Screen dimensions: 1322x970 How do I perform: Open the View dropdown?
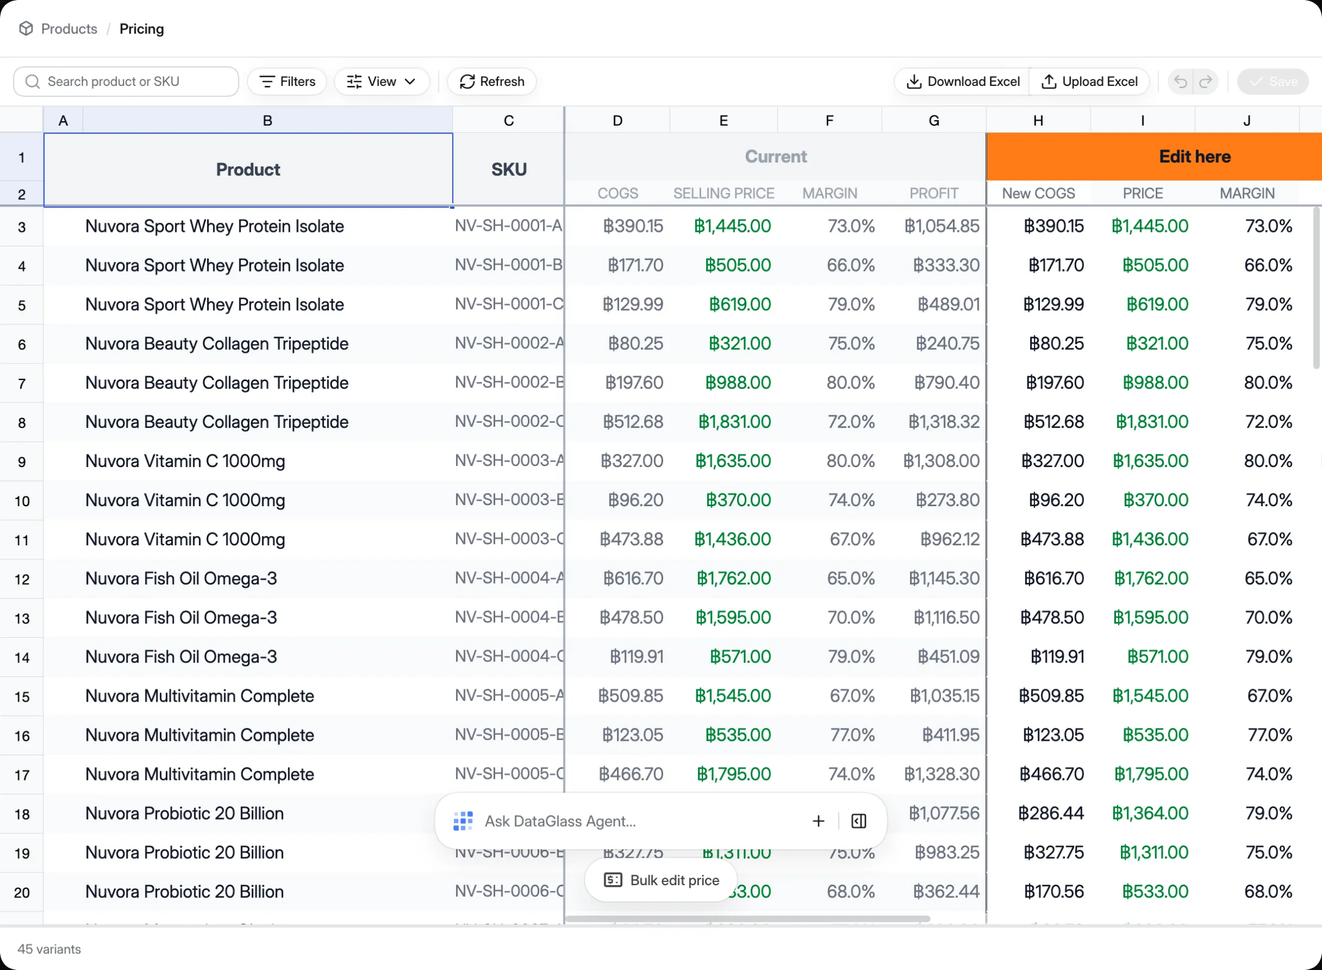click(382, 82)
